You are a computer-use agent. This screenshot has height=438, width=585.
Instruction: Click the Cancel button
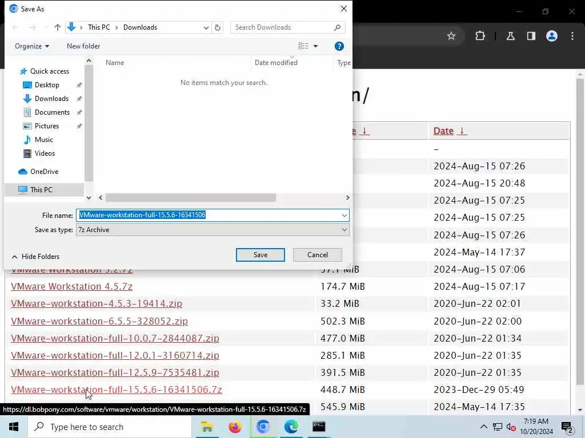(318, 255)
